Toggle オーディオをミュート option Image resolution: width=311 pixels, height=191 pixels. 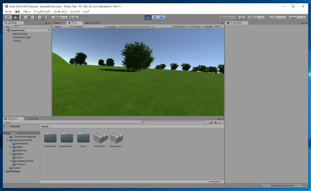[196, 26]
